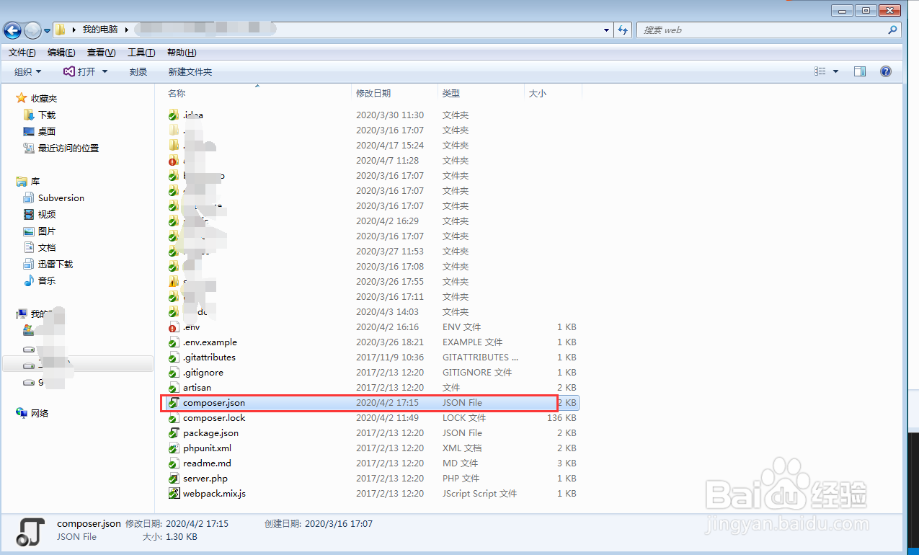Sort by 名称 column header
The width and height of the screenshot is (919, 555).
177,93
